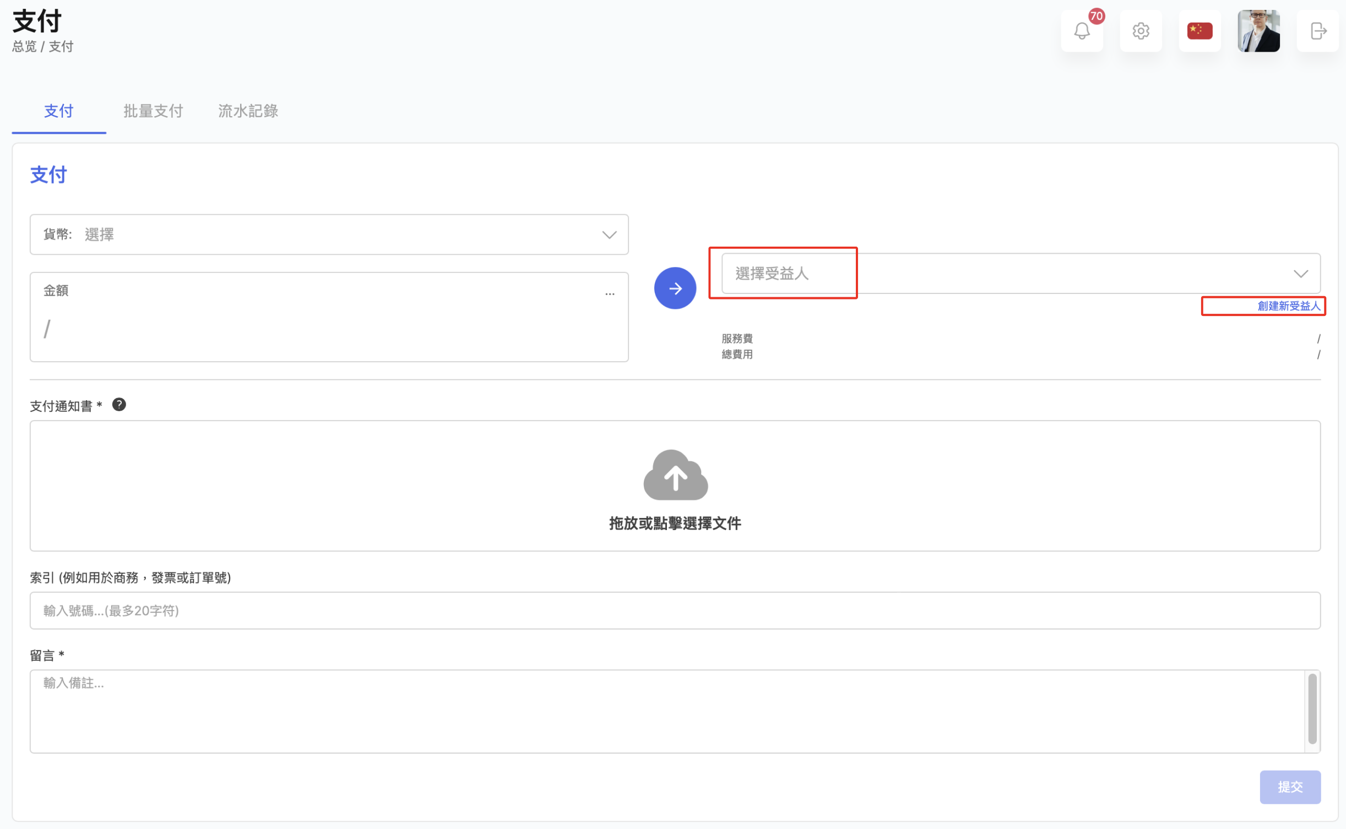Open the 選擇受益人 beneficiary dropdown

point(1021,274)
